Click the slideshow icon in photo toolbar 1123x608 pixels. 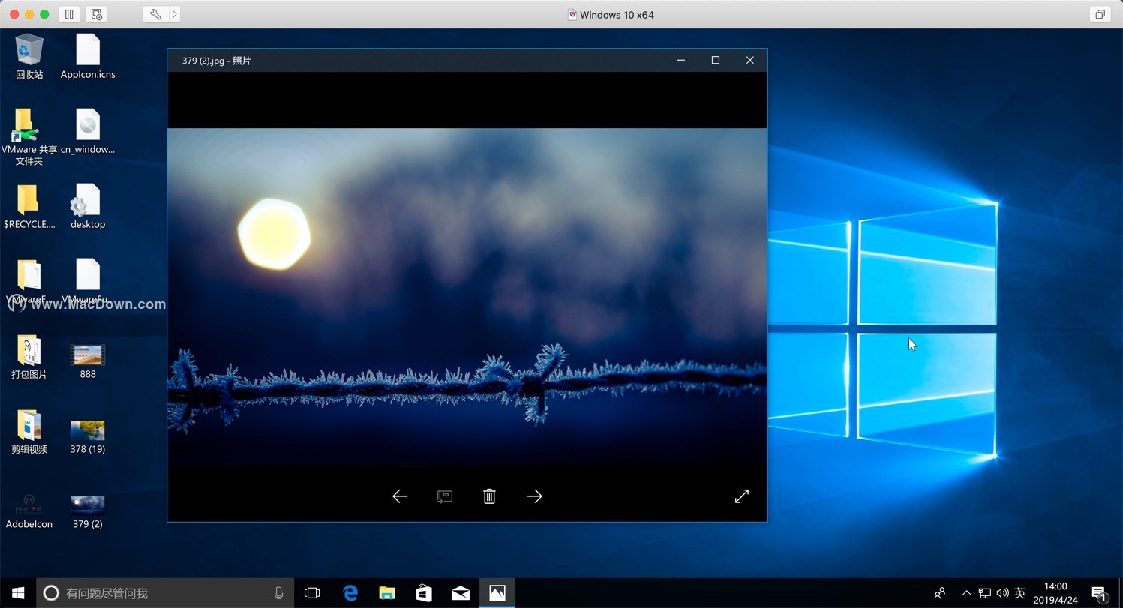tap(445, 496)
